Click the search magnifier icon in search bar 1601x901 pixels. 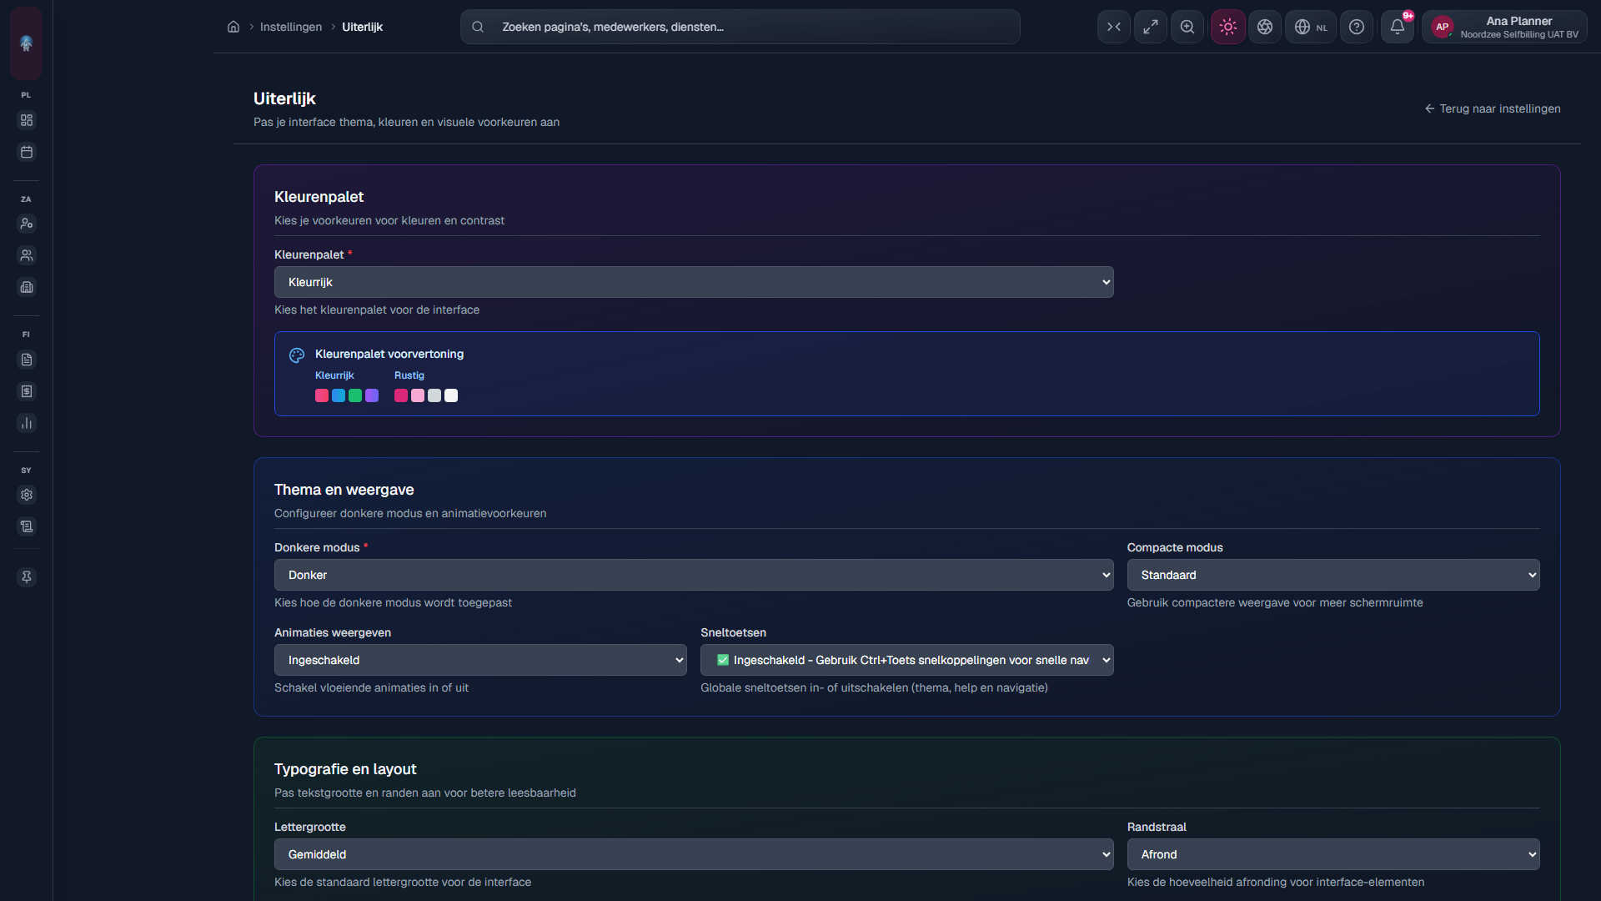pos(478,27)
